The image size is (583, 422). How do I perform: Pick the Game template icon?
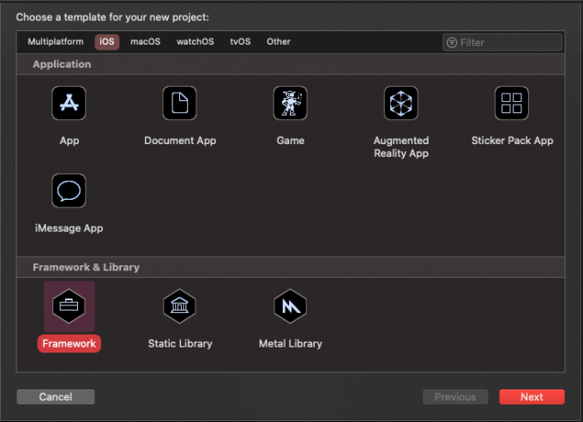(290, 103)
